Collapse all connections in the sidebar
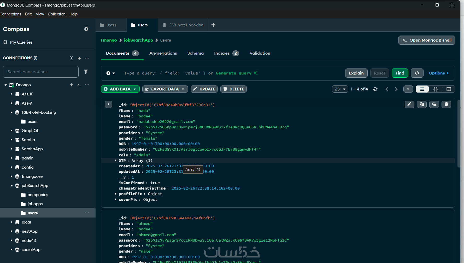The width and height of the screenshot is (464, 263). [71, 58]
